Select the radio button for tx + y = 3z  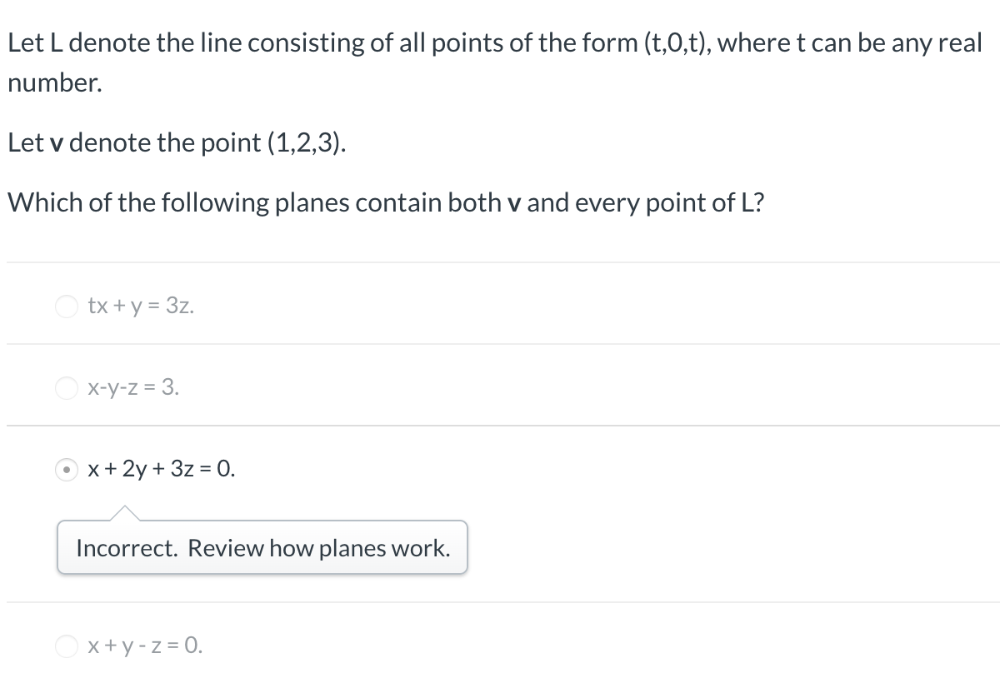pyautogui.click(x=66, y=307)
